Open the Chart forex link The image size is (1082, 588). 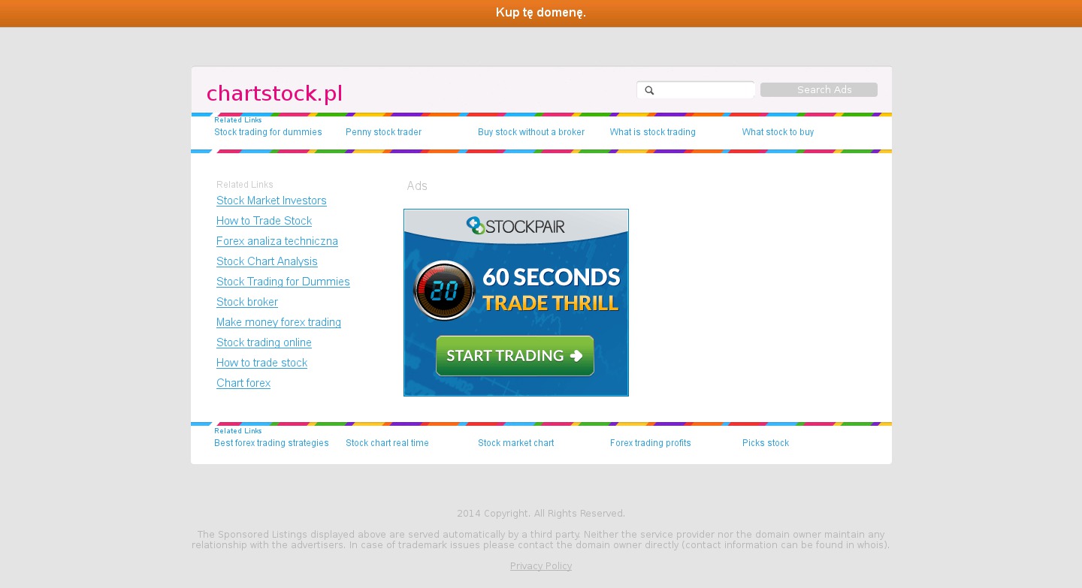(x=243, y=383)
